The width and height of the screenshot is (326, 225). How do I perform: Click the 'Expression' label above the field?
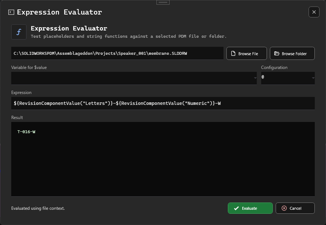[21, 93]
